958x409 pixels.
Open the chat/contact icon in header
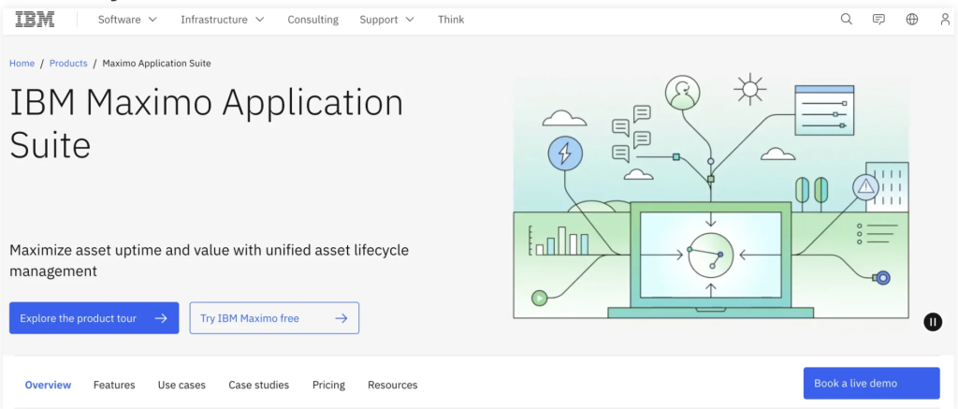tap(878, 19)
